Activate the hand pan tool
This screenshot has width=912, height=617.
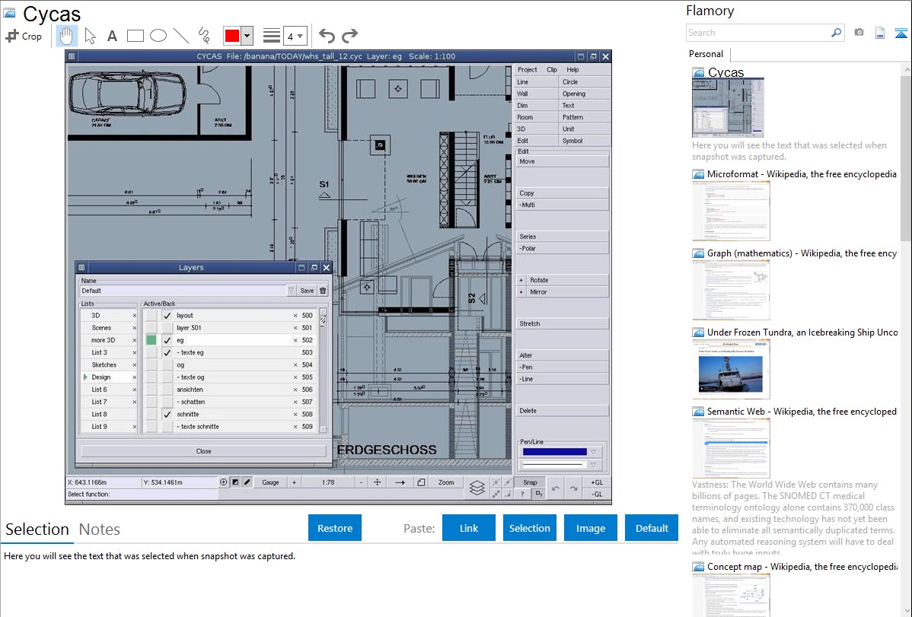(67, 36)
